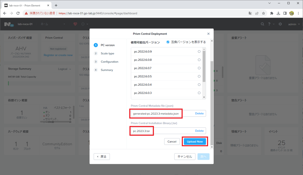Click the キャンセル button in dialog footer
303x175 pixels.
coord(185,157)
